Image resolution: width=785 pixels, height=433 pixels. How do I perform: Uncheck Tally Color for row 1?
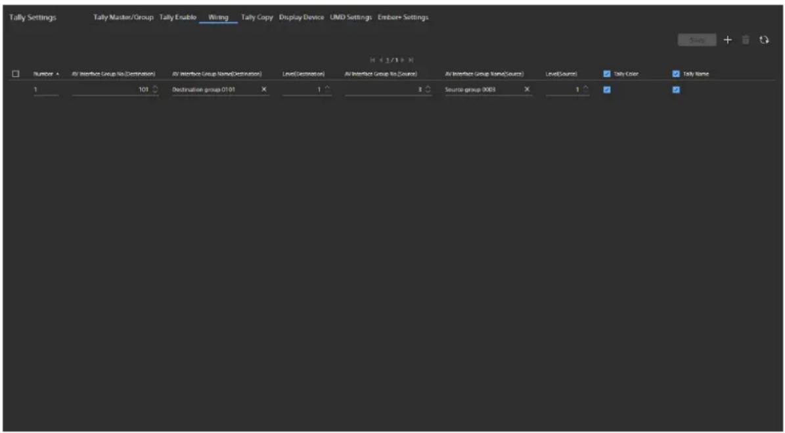pyautogui.click(x=607, y=90)
